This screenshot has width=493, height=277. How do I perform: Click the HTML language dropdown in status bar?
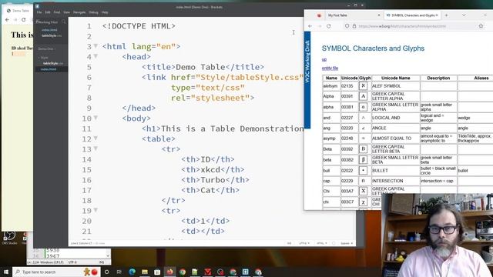point(321,243)
